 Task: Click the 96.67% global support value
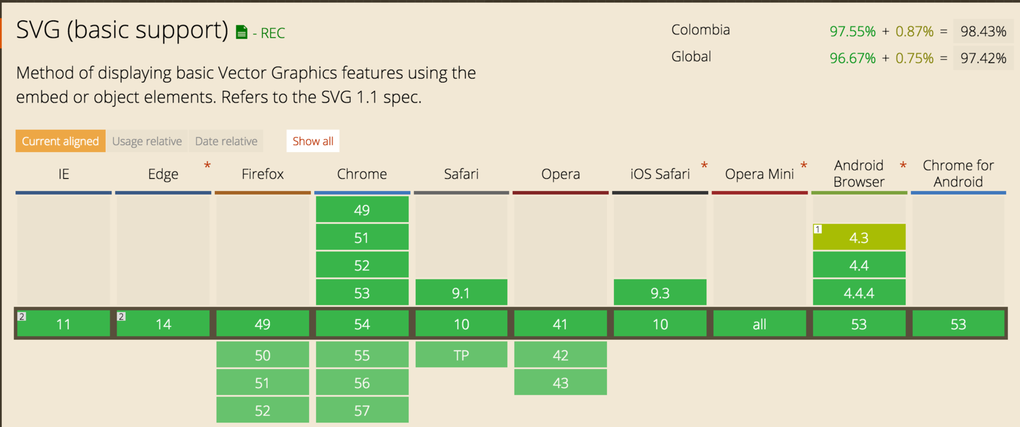[x=853, y=58]
